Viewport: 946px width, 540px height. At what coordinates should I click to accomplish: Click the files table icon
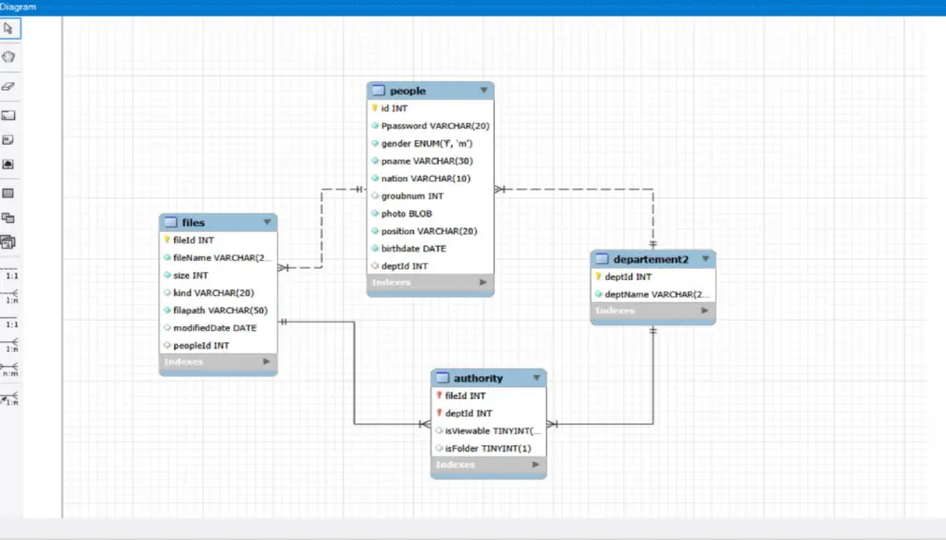[x=171, y=222]
